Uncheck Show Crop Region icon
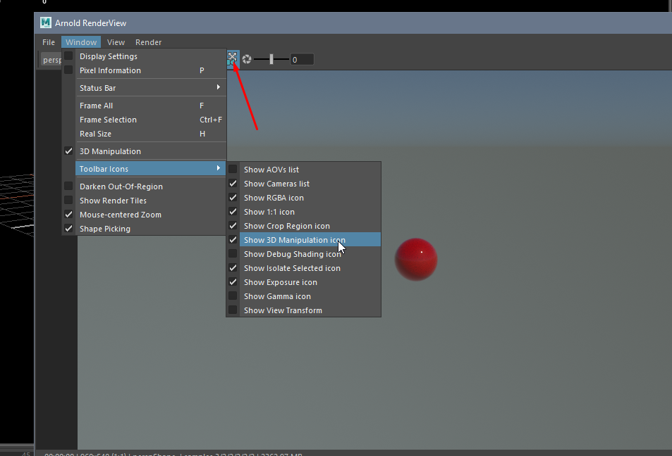The height and width of the screenshot is (456, 672). coord(303,226)
